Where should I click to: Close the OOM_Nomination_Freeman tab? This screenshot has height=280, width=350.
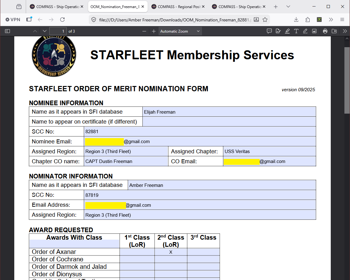tap(143, 7)
